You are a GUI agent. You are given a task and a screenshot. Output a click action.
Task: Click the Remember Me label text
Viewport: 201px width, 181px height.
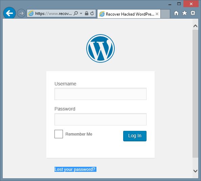79,134
